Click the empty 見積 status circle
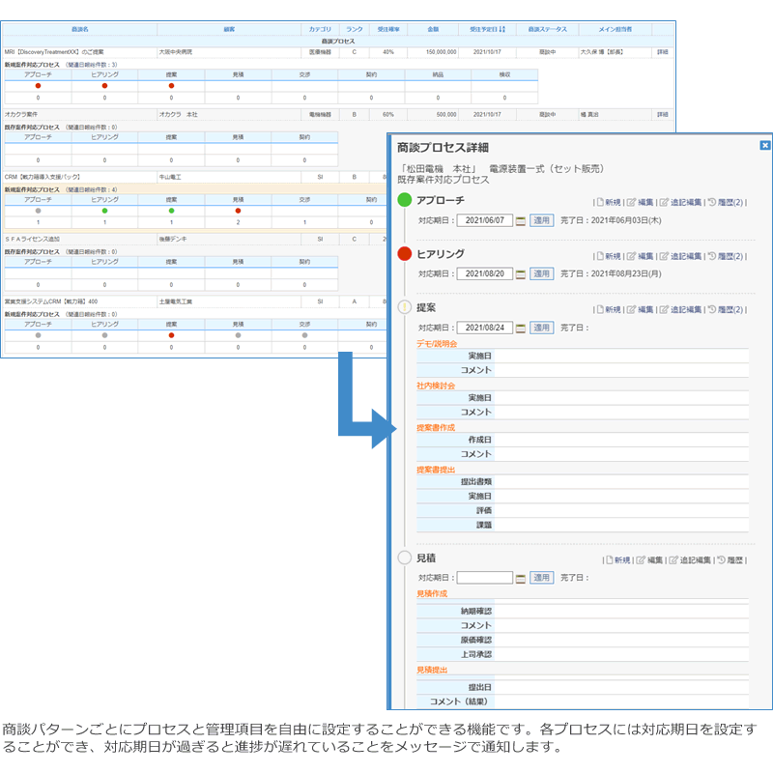Viewport: 773px width, 773px height. 405,558
